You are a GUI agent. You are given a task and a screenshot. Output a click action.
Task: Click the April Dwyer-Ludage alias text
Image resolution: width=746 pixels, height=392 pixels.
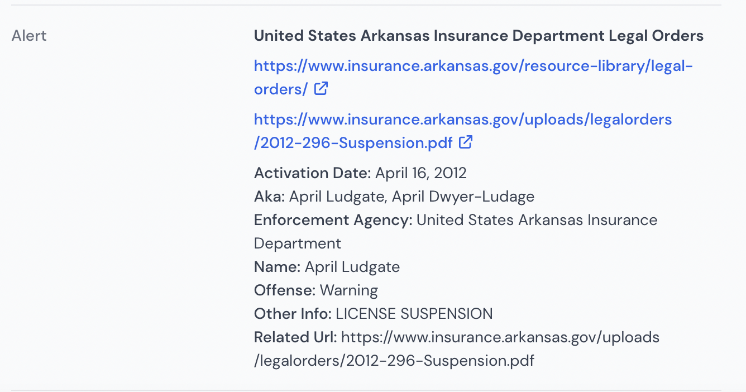[463, 197]
